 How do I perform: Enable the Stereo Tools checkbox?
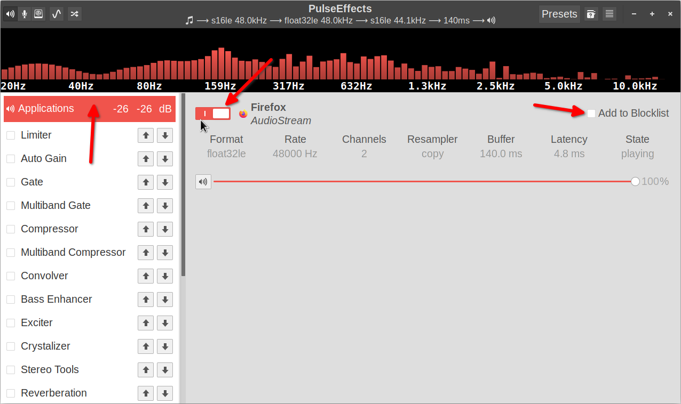pos(11,370)
